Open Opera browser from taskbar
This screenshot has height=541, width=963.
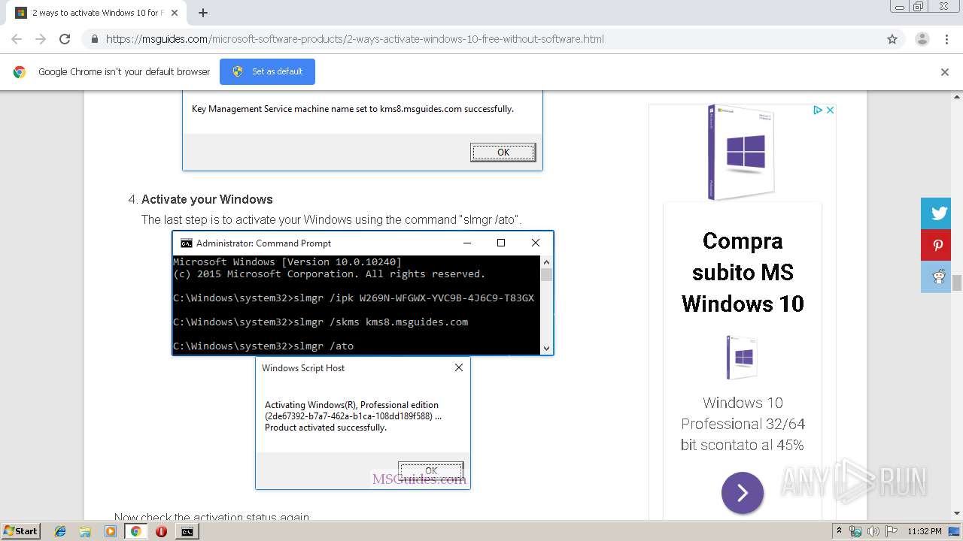point(161,531)
